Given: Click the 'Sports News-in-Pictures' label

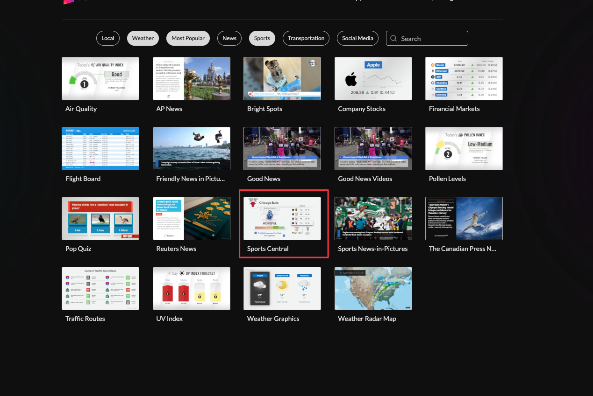Looking at the screenshot, I should tap(373, 249).
